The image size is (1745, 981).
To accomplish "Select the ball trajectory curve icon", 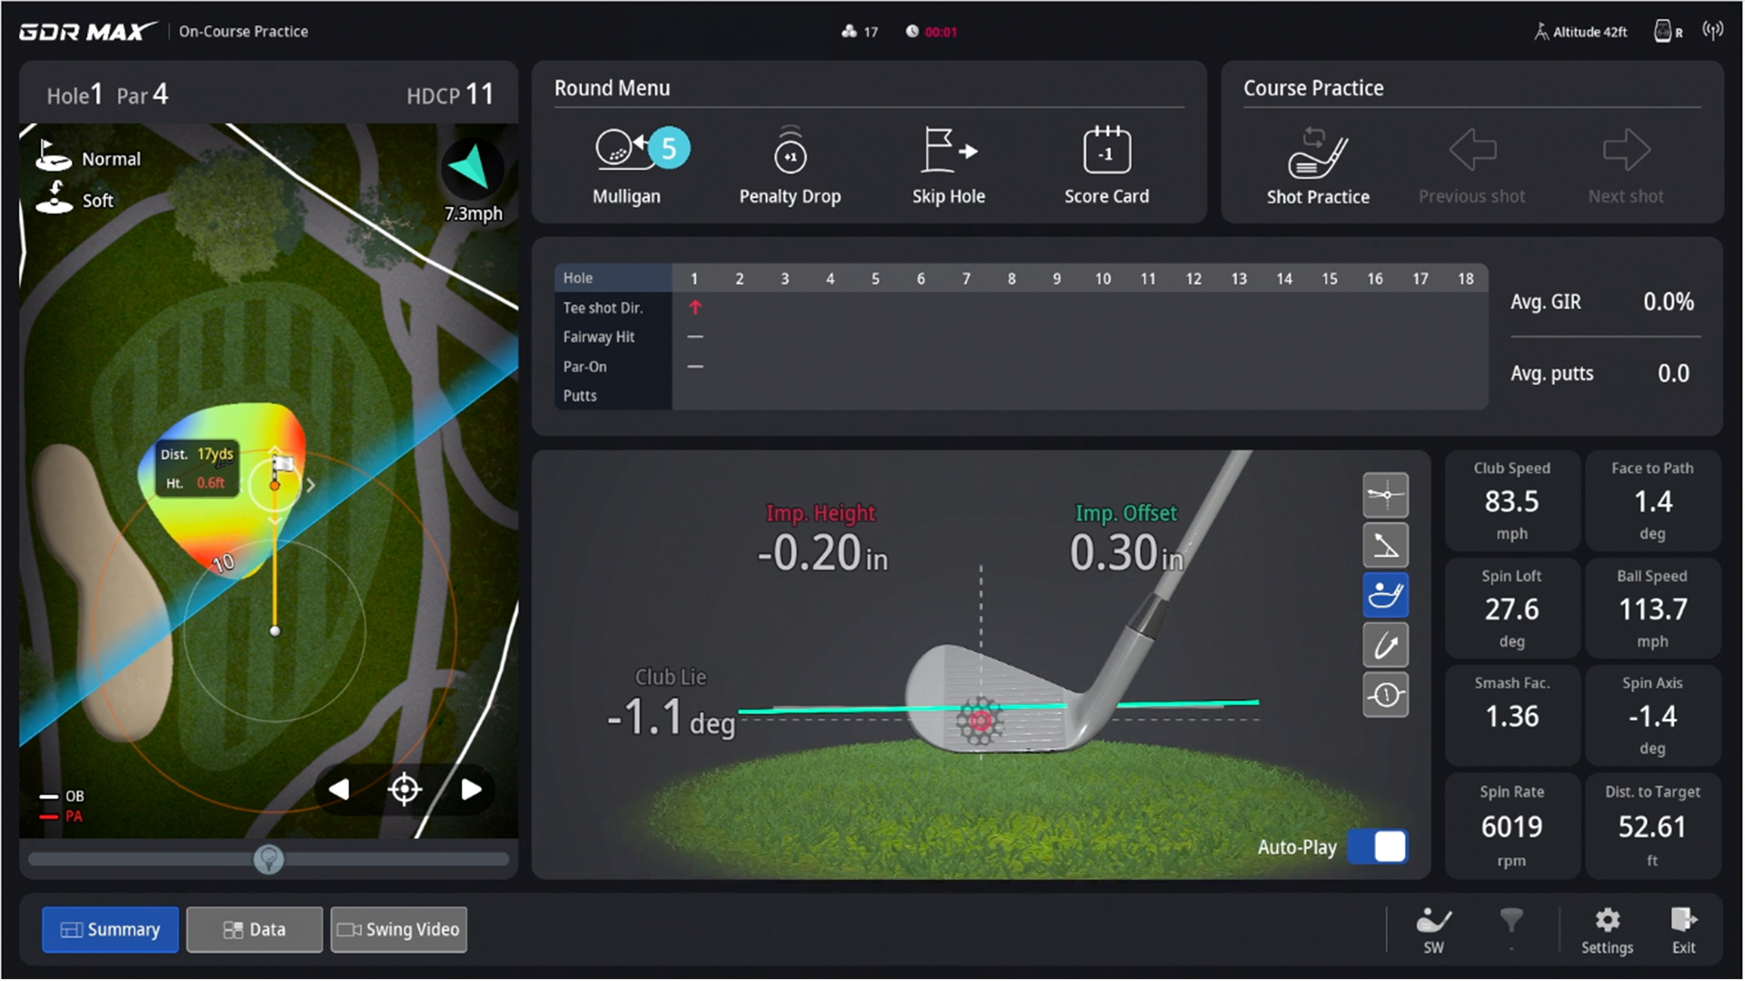I will (1386, 645).
